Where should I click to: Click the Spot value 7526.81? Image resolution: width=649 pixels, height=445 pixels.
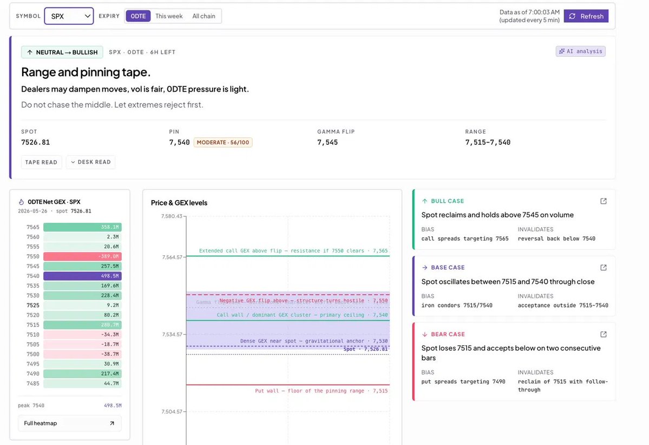point(36,142)
